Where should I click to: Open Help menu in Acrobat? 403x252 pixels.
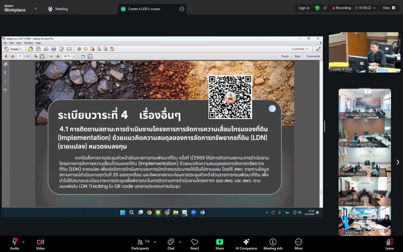click(x=38, y=43)
